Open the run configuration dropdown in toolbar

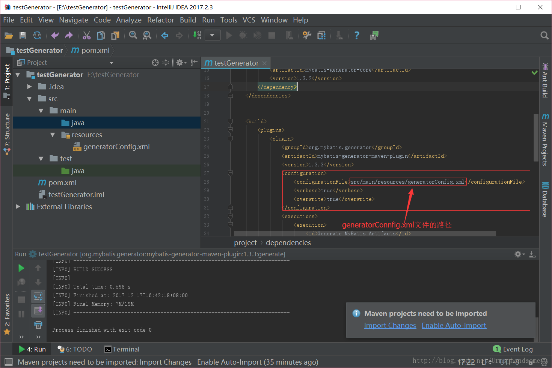click(212, 35)
